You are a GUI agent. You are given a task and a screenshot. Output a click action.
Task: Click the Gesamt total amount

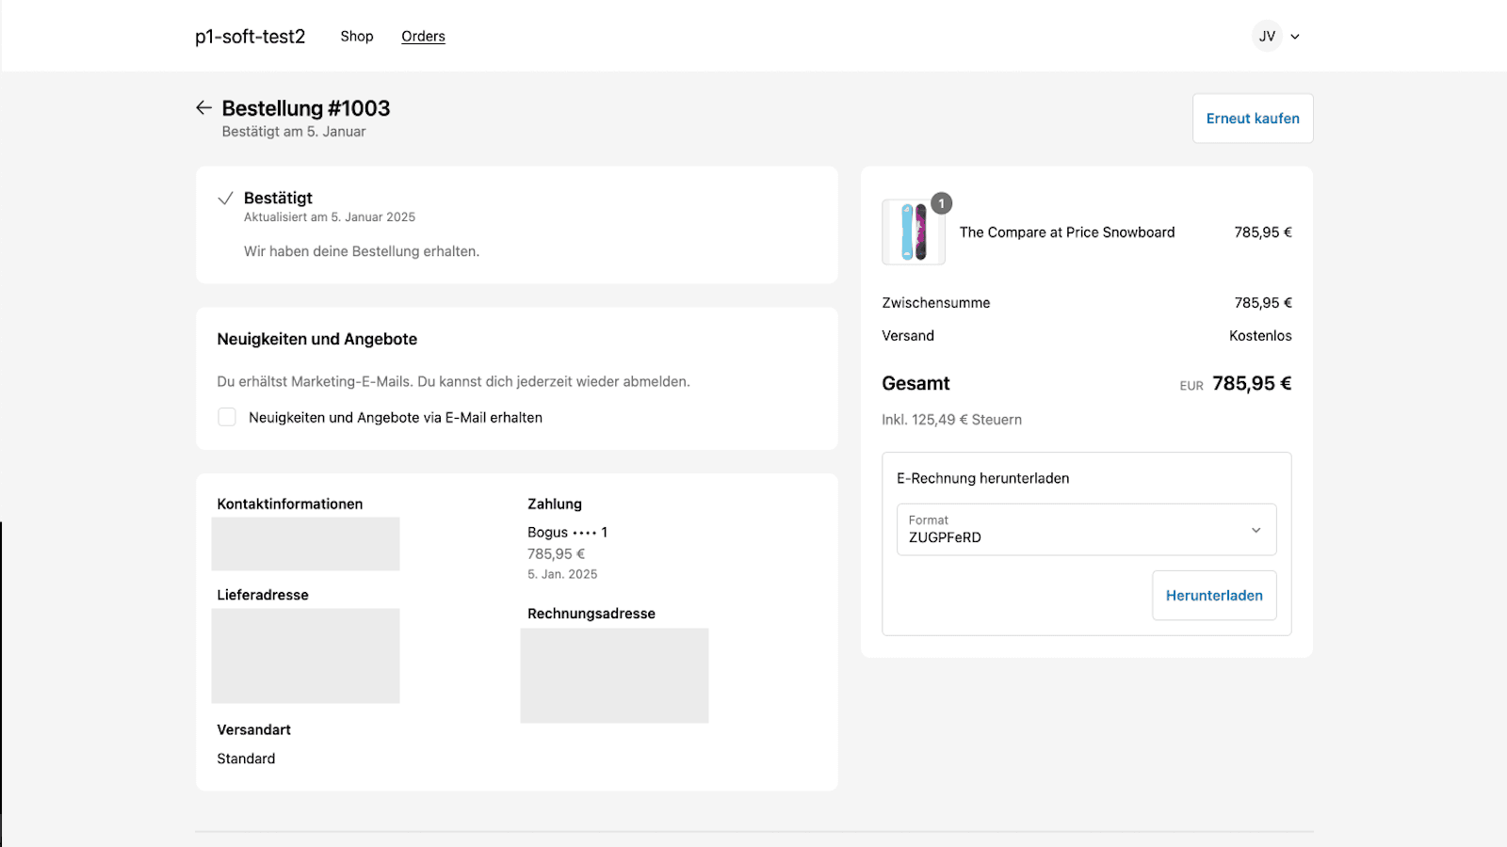[x=1251, y=383]
